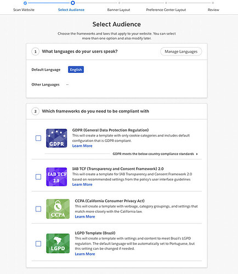Open Learn More link under GDPR

[82, 146]
